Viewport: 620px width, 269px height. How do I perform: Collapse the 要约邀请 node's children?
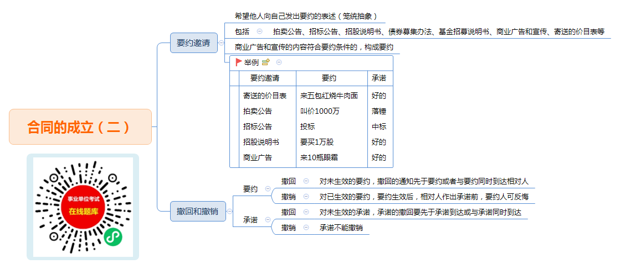221,43
